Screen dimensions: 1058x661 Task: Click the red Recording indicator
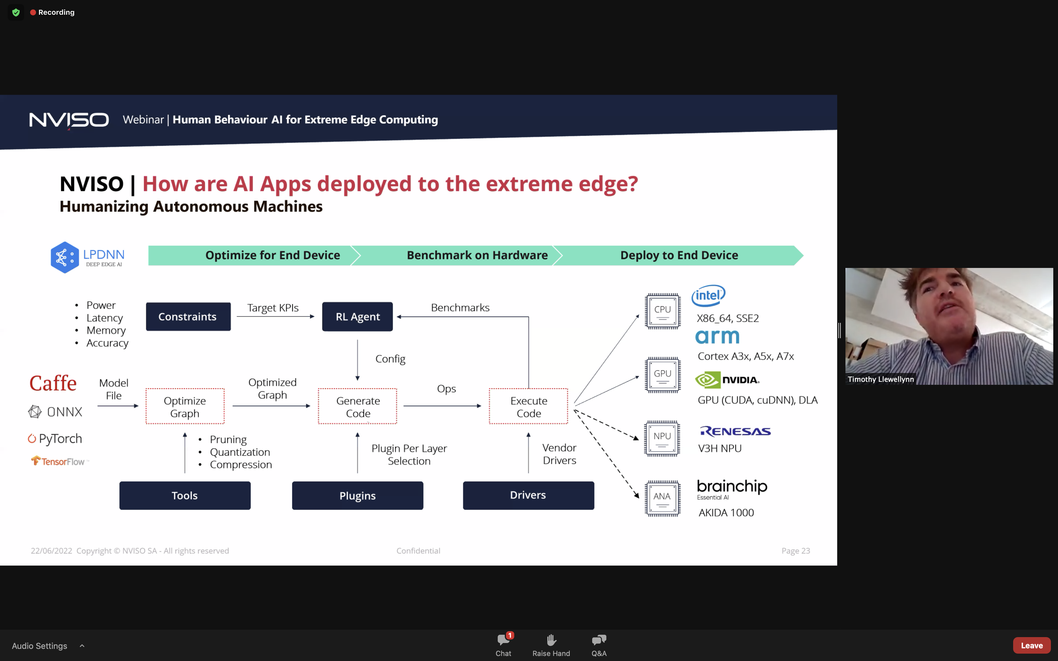click(53, 12)
